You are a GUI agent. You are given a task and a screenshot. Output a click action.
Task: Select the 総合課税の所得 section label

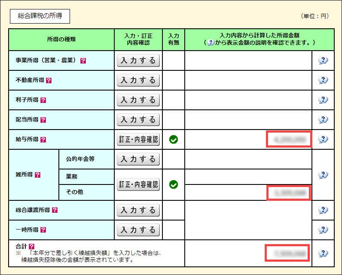pos(40,16)
